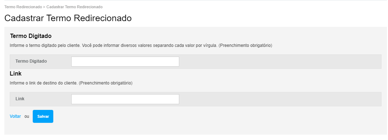Screen dimensions: 388x140
Task: Click the gray Link field label
Action: tap(20, 99)
